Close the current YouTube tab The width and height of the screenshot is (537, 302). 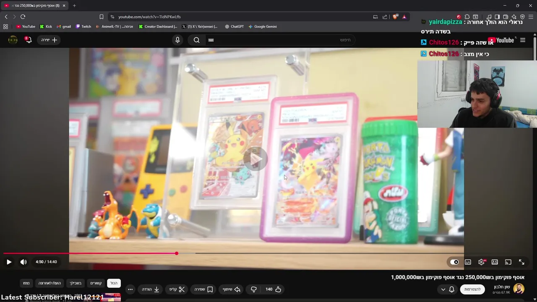click(64, 5)
